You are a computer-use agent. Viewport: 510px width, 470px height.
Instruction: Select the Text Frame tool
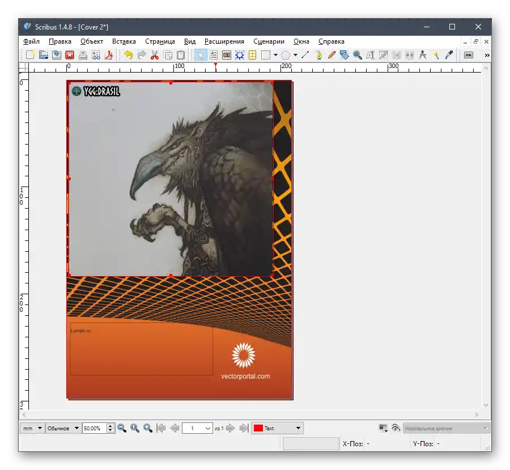tap(214, 55)
